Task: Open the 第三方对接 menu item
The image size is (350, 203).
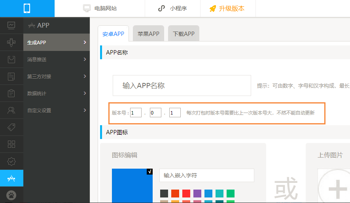Action: (57, 77)
